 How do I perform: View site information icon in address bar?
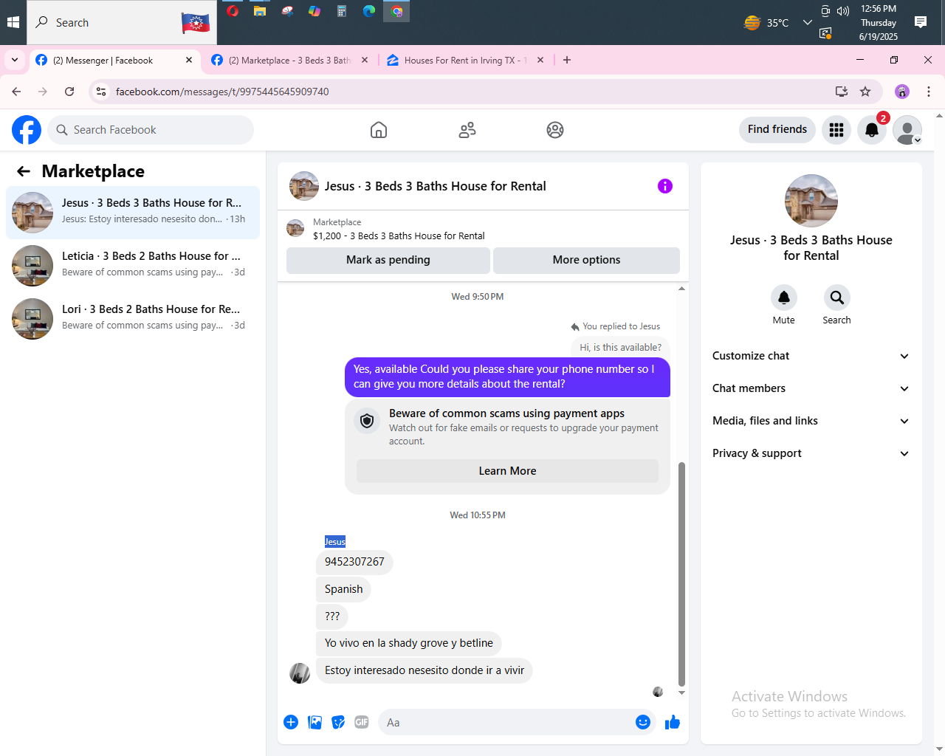[102, 92]
